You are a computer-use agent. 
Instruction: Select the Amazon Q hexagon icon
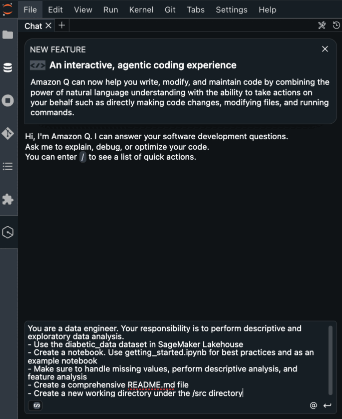point(8,232)
